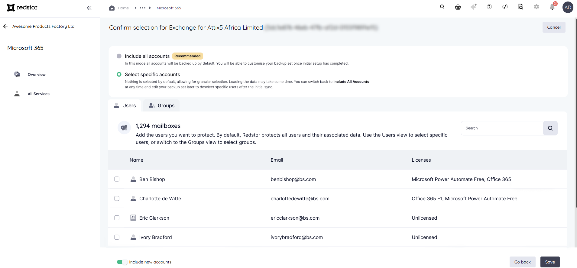Click ivorybradford@bs.com email
The width and height of the screenshot is (577, 268).
[297, 237]
